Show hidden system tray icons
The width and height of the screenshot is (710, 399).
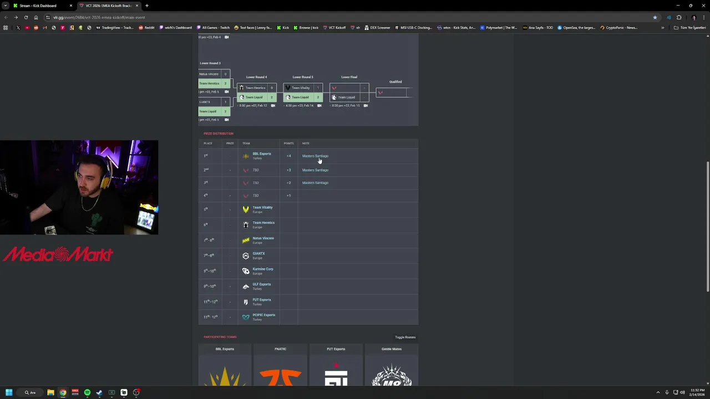tap(658, 392)
